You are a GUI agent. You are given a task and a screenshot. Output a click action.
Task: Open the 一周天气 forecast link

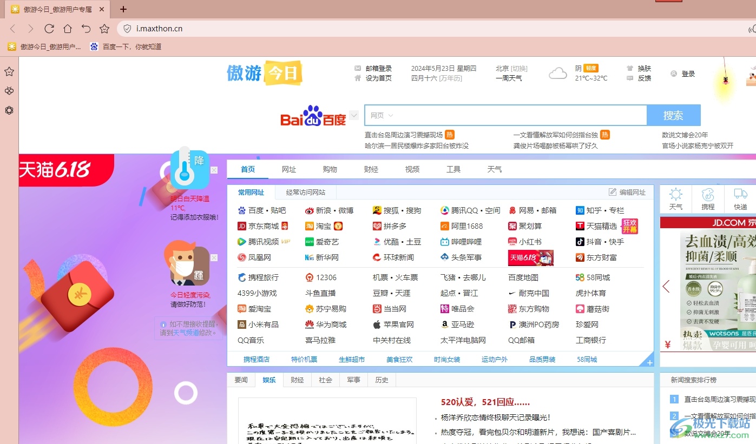coord(509,78)
